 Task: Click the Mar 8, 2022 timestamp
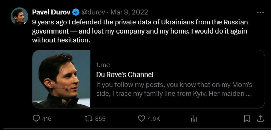pyautogui.click(x=129, y=12)
